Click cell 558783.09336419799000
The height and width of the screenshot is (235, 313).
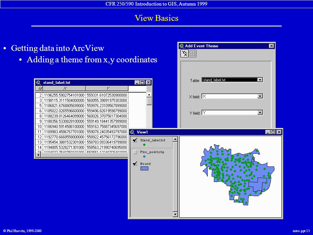pyautogui.click(x=107, y=142)
